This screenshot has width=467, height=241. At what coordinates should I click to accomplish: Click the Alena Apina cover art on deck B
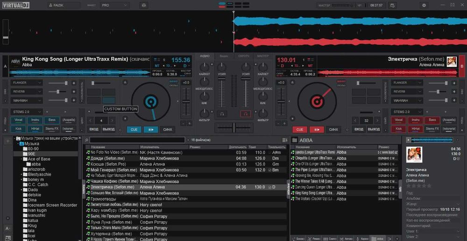pyautogui.click(x=452, y=62)
